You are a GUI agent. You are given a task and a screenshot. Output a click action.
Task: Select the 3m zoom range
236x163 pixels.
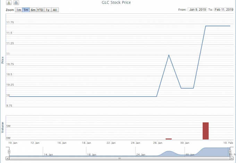pyautogui.click(x=26, y=10)
